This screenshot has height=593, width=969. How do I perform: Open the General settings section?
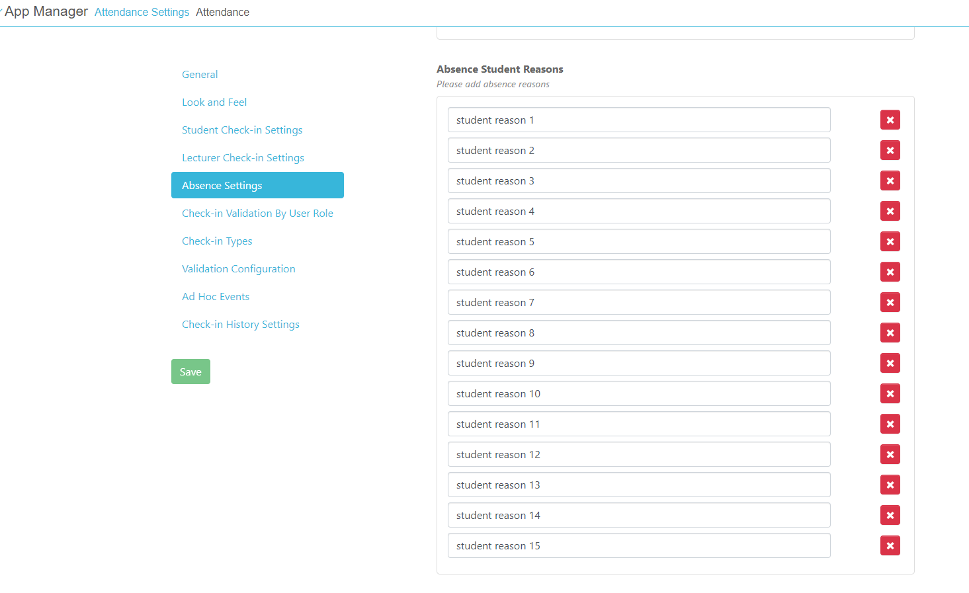[x=200, y=75]
